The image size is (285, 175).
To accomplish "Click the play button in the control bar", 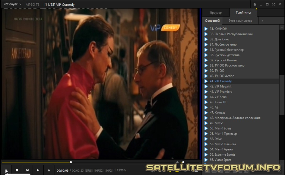I will 6,170.
